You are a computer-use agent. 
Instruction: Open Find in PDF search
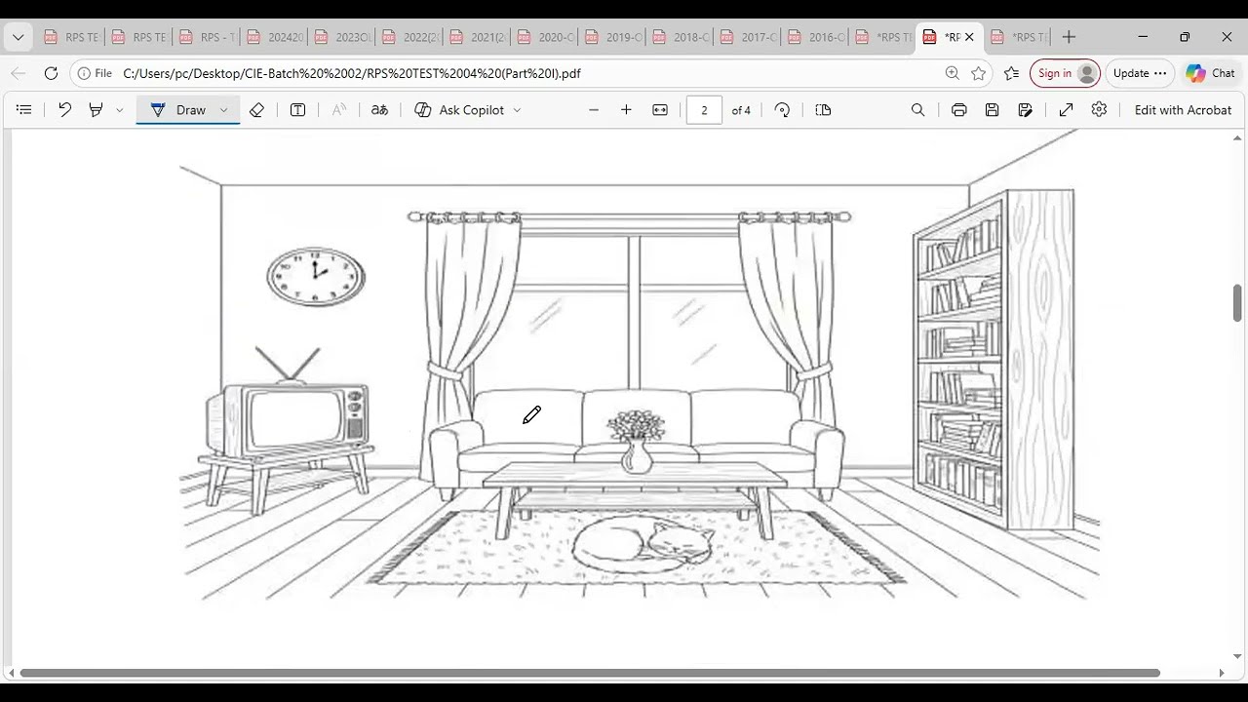coord(917,110)
